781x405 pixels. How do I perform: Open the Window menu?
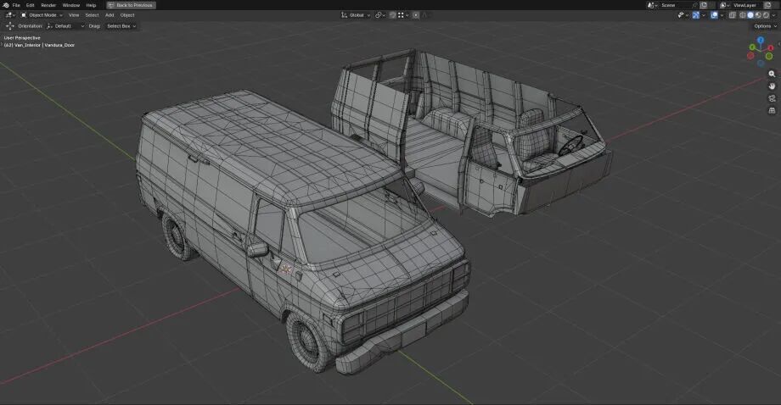[71, 5]
